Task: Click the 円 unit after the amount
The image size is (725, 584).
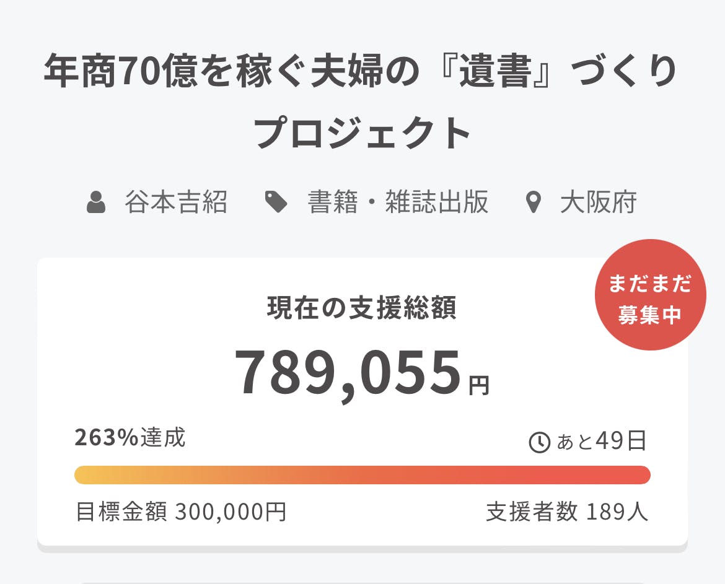Action: tap(478, 386)
